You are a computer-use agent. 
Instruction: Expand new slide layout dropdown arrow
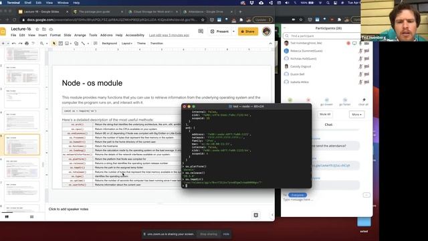point(8,44)
